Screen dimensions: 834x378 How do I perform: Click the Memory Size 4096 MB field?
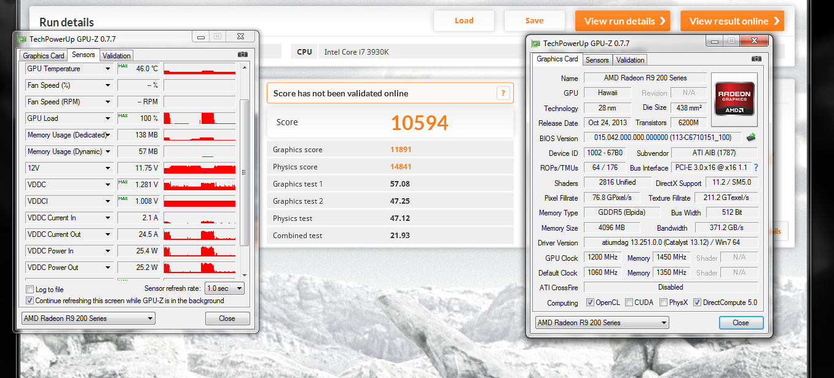click(x=611, y=228)
